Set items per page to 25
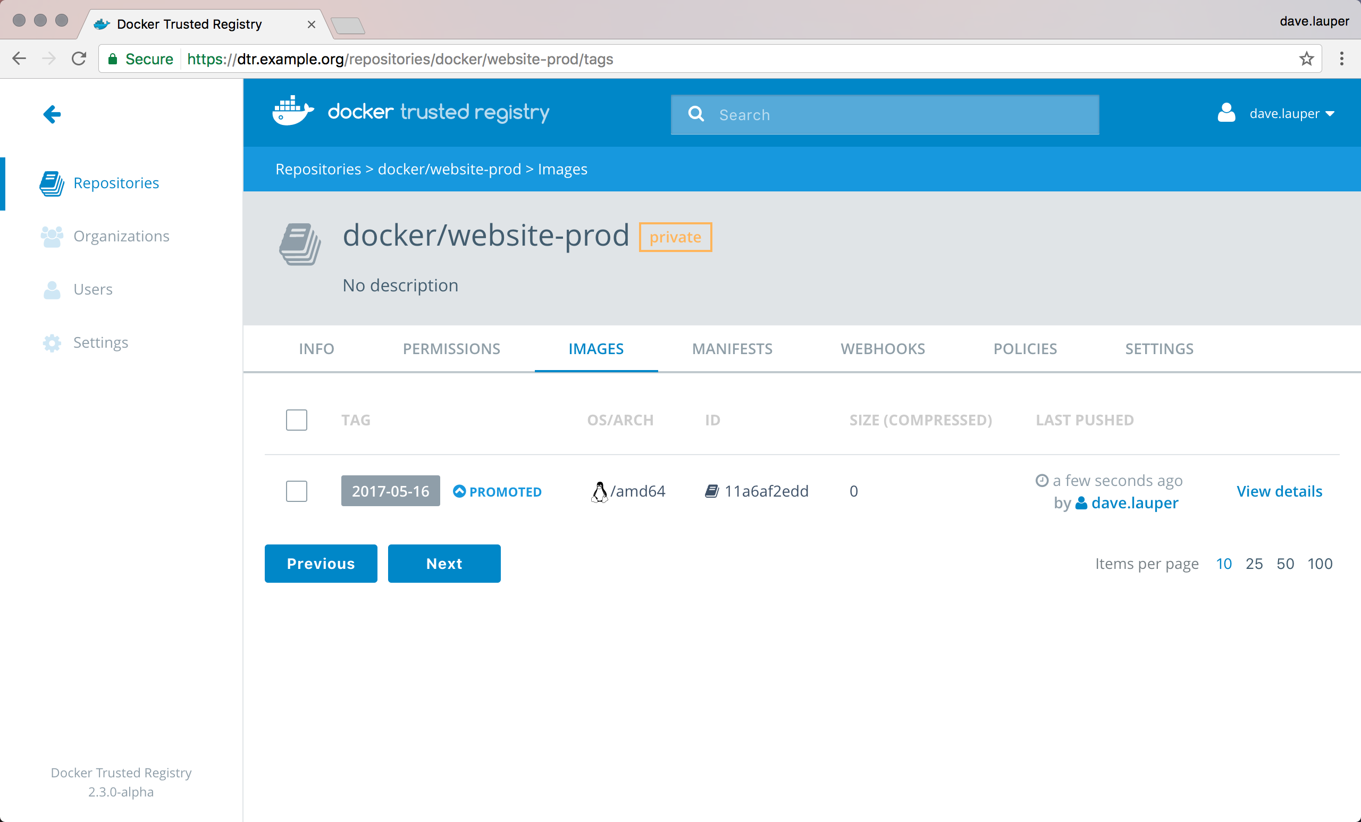Viewport: 1361px width, 822px height. pyautogui.click(x=1254, y=564)
